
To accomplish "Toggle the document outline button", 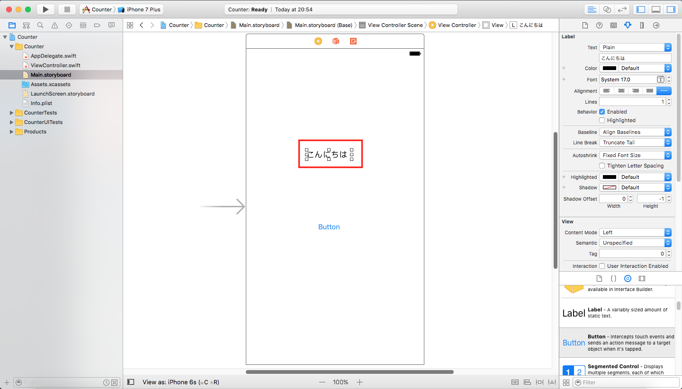I will tap(131, 382).
